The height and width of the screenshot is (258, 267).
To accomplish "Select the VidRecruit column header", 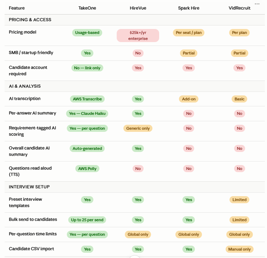I will point(239,8).
